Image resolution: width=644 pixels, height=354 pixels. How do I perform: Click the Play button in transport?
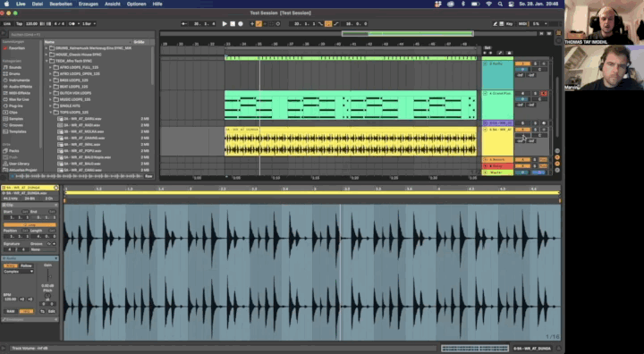tap(225, 24)
